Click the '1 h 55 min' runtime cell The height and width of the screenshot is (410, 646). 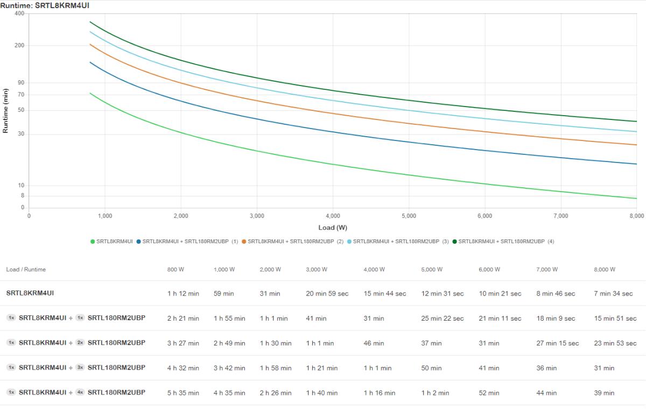[229, 319]
